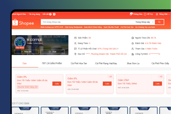Click the Đơn Tối Thiểu 399k₫ text

[127, 84]
